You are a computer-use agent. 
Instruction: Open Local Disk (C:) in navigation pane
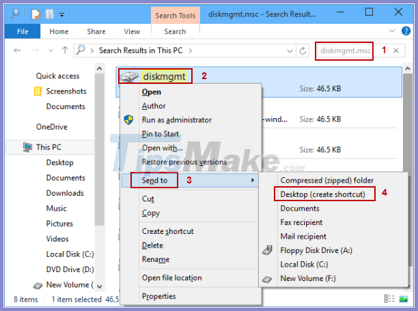point(70,254)
